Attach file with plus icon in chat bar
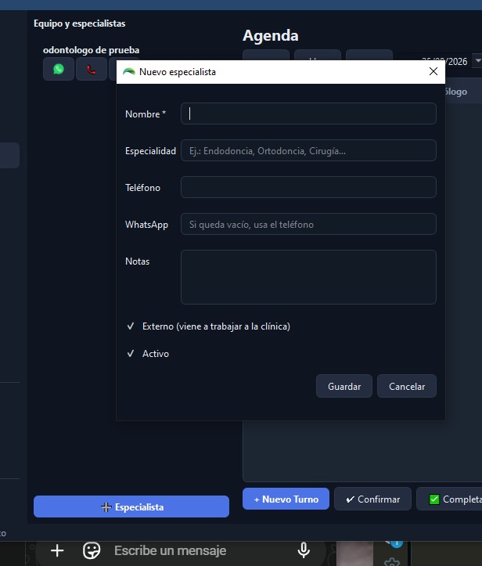The width and height of the screenshot is (482, 566). [x=57, y=550]
